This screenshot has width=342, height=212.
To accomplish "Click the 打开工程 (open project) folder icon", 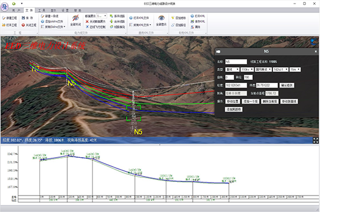I will click(x=4, y=25).
